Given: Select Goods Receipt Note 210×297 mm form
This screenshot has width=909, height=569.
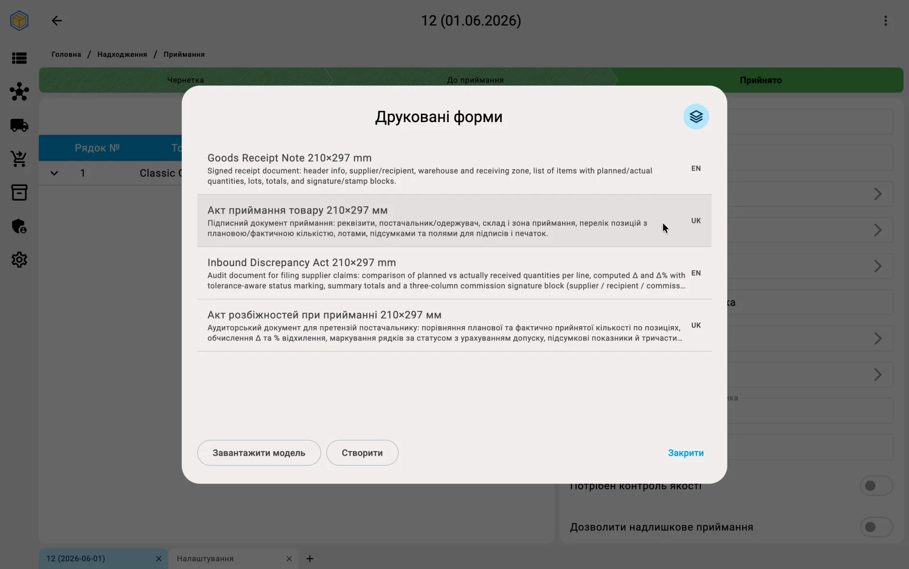Looking at the screenshot, I should 454,169.
